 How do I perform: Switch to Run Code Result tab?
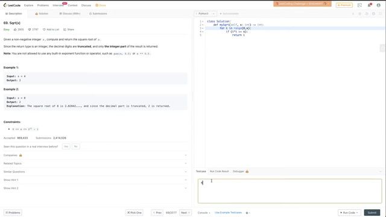pos(220,171)
